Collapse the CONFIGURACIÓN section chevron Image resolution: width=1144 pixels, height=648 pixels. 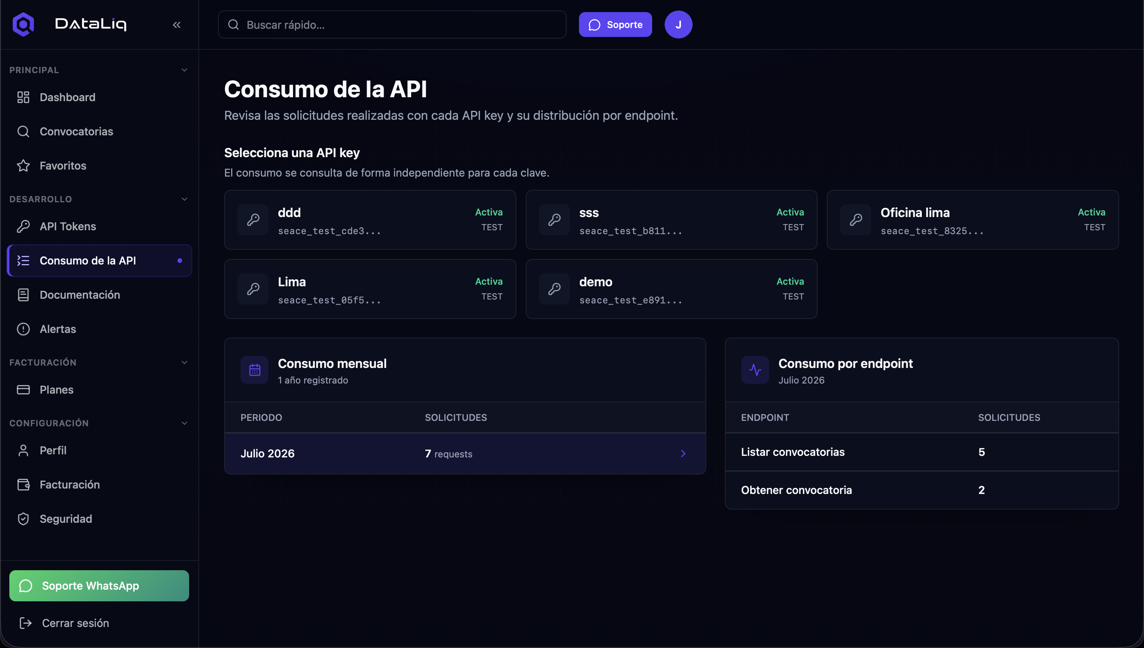(184, 423)
